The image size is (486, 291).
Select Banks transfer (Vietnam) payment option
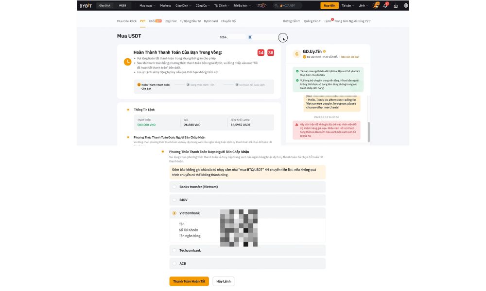(x=175, y=187)
